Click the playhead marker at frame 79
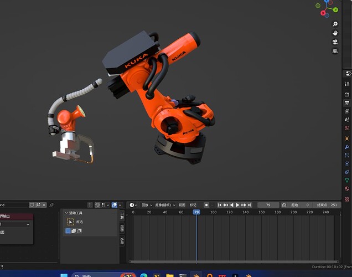This screenshot has height=277, width=352. [196, 212]
